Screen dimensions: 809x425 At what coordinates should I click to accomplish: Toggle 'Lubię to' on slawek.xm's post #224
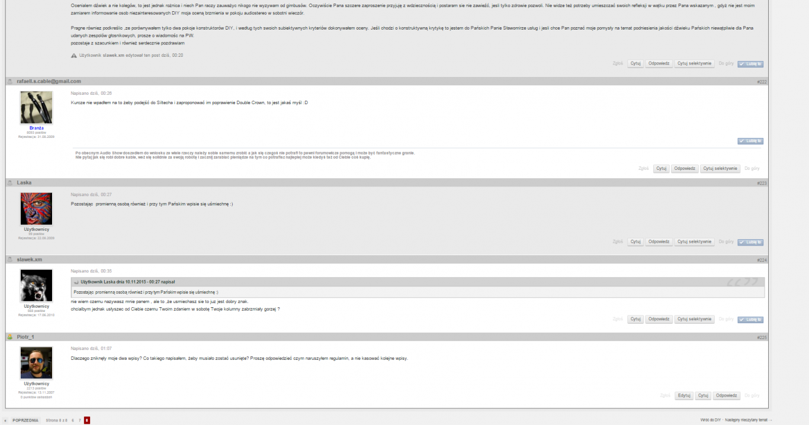pos(750,320)
